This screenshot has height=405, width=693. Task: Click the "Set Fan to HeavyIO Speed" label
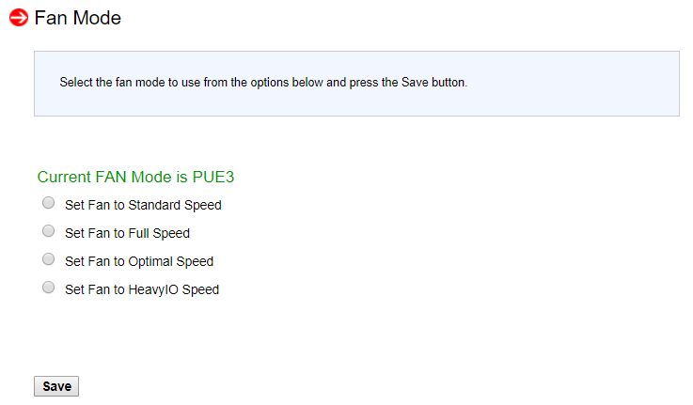142,290
